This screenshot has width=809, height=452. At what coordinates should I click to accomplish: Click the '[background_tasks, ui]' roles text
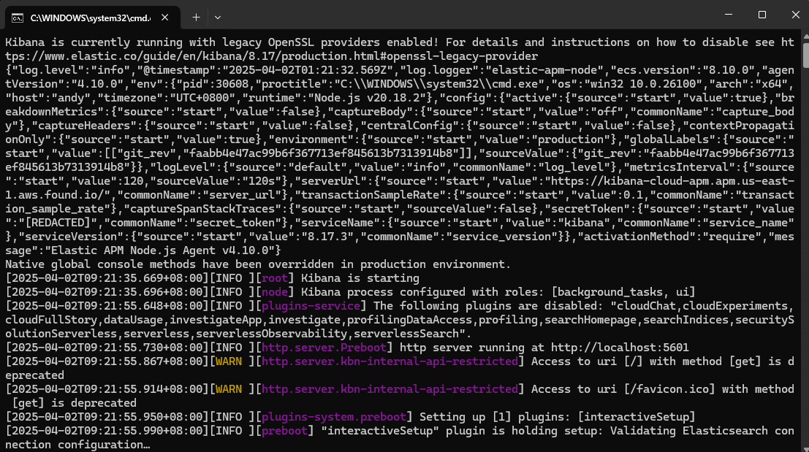tap(623, 292)
